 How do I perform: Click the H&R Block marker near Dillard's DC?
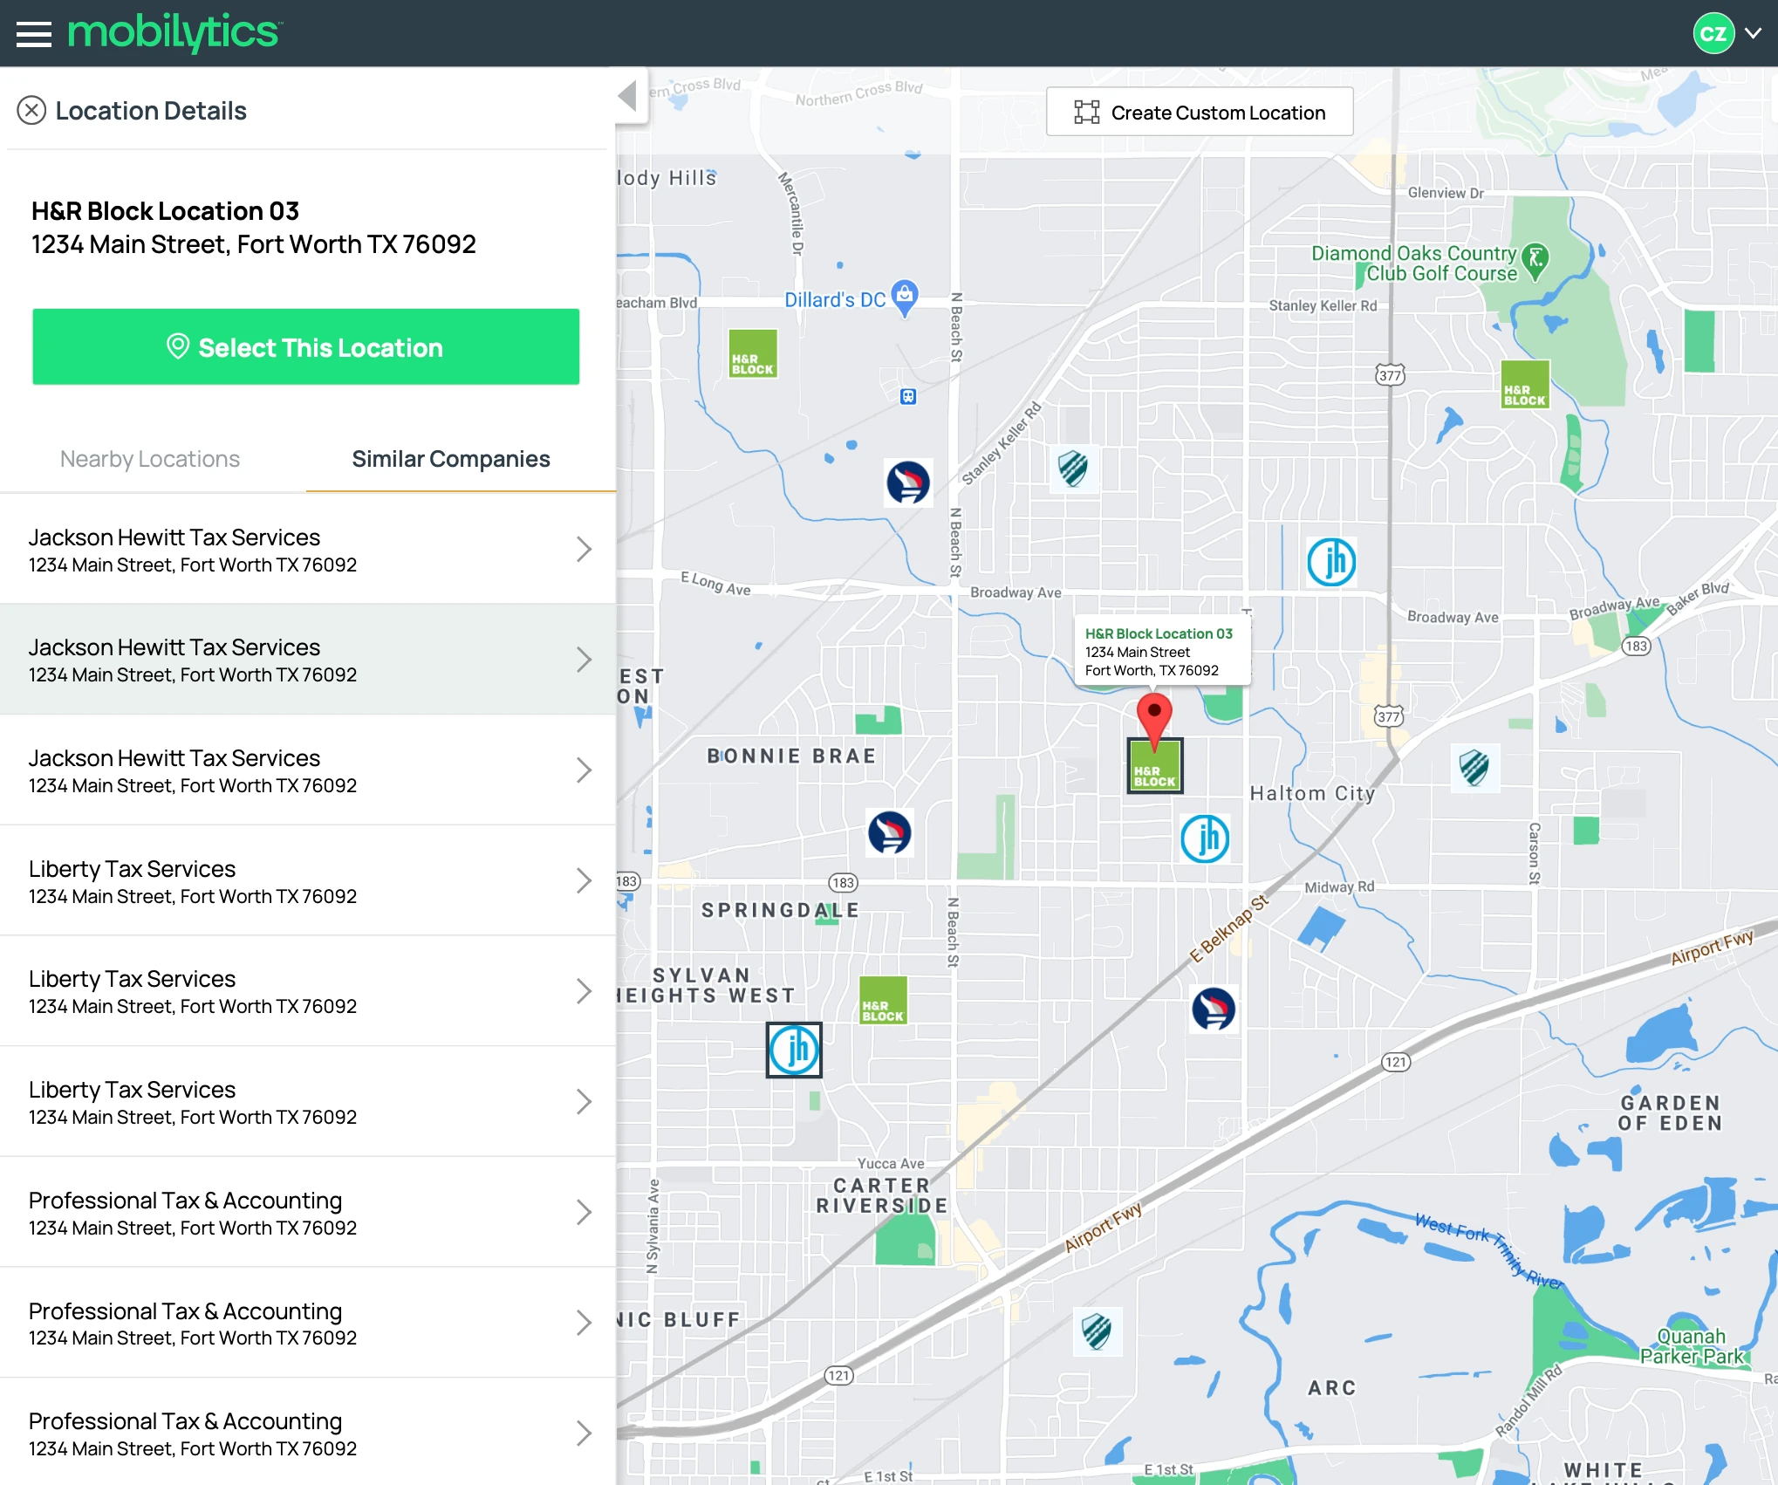pyautogui.click(x=753, y=353)
